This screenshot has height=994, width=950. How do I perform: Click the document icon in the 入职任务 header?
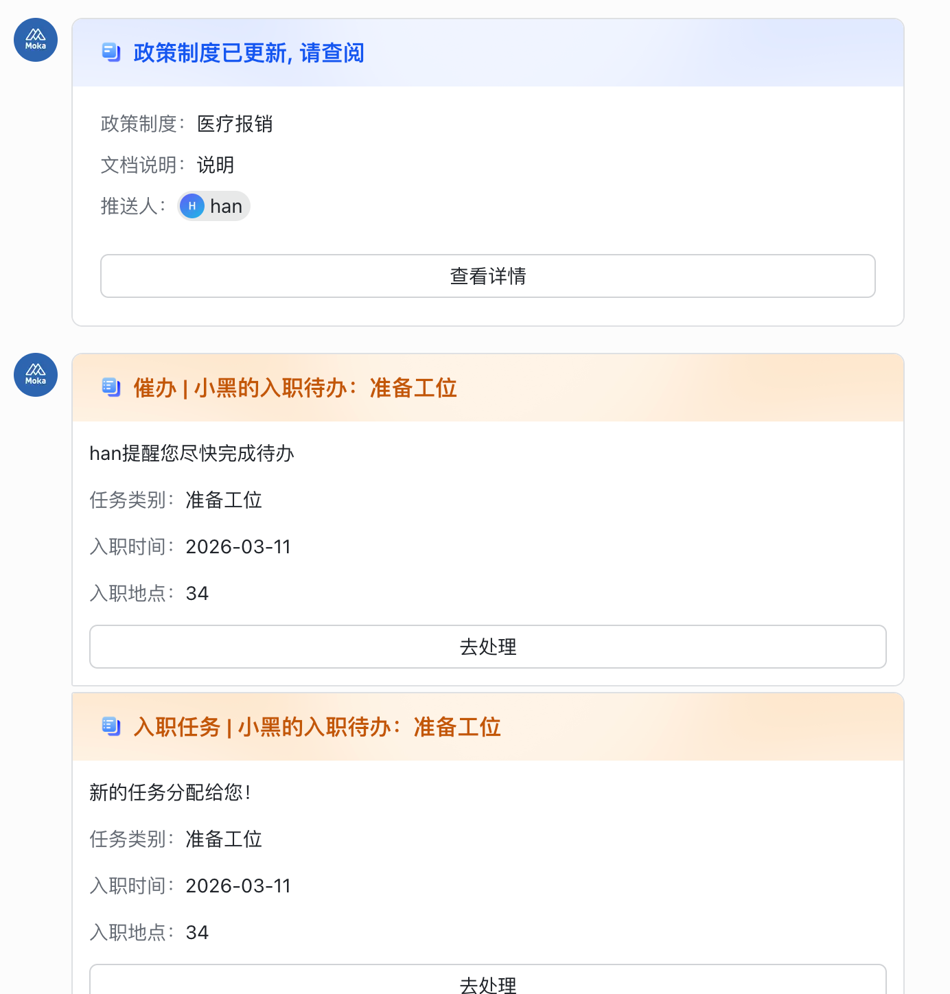click(111, 726)
